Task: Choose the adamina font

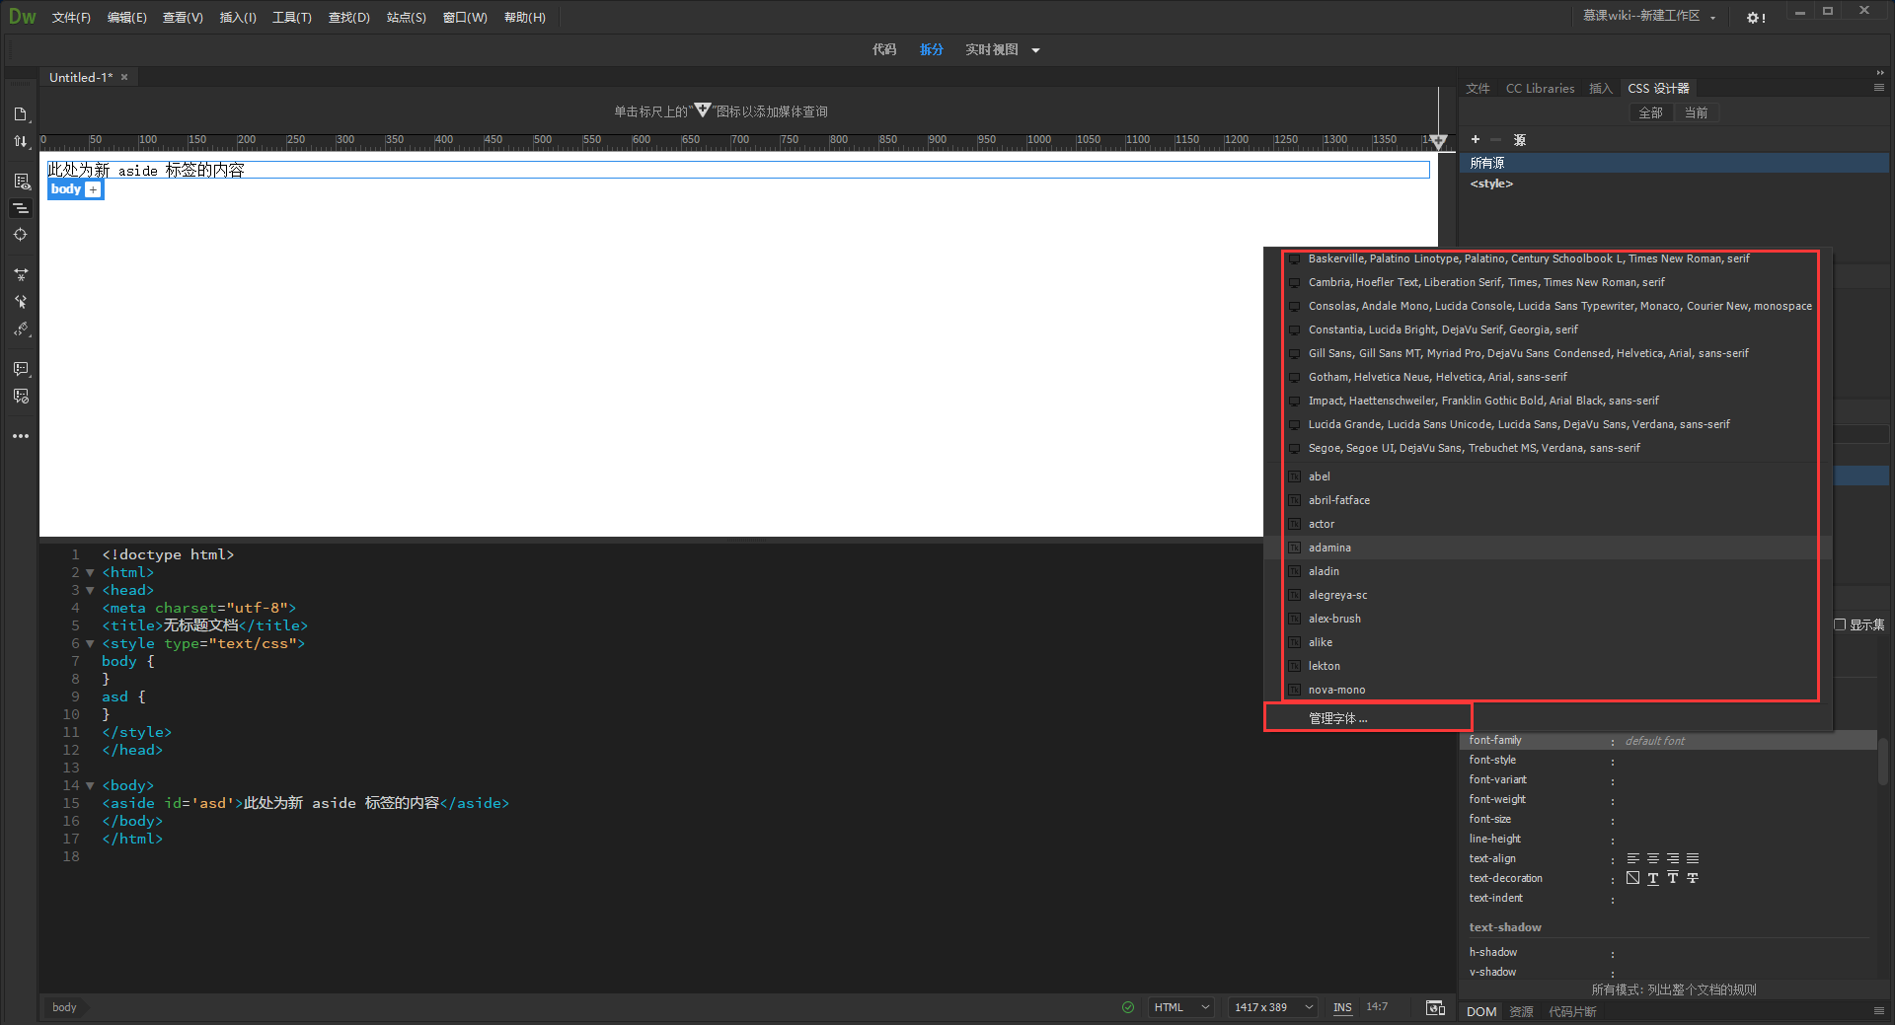Action: point(1548,548)
